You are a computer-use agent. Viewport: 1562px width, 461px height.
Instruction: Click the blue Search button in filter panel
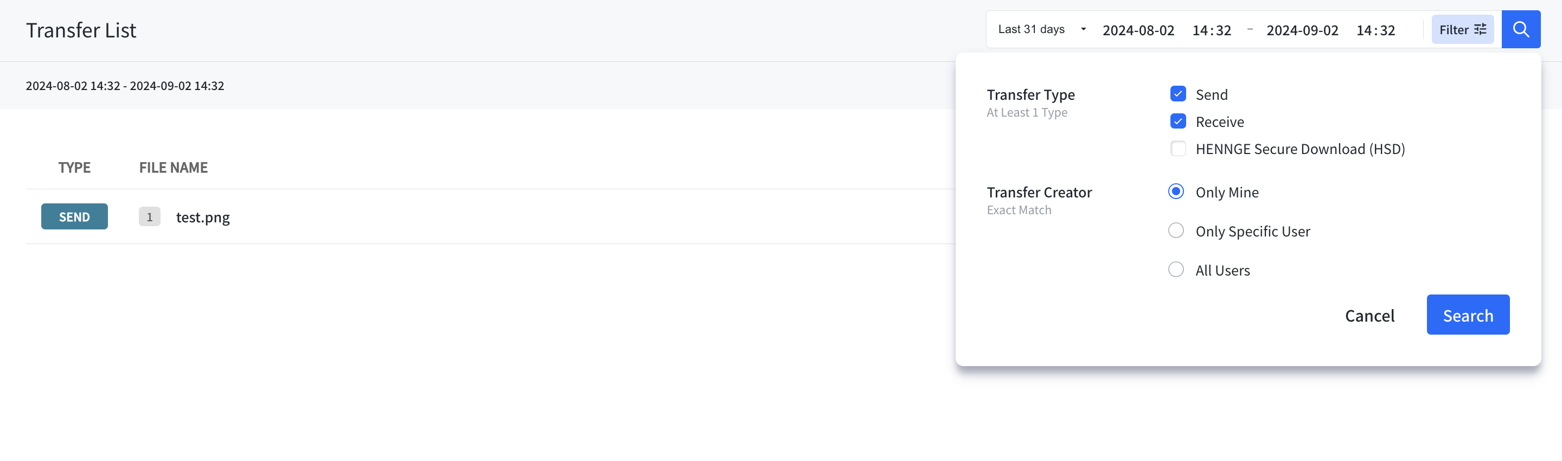tap(1468, 315)
